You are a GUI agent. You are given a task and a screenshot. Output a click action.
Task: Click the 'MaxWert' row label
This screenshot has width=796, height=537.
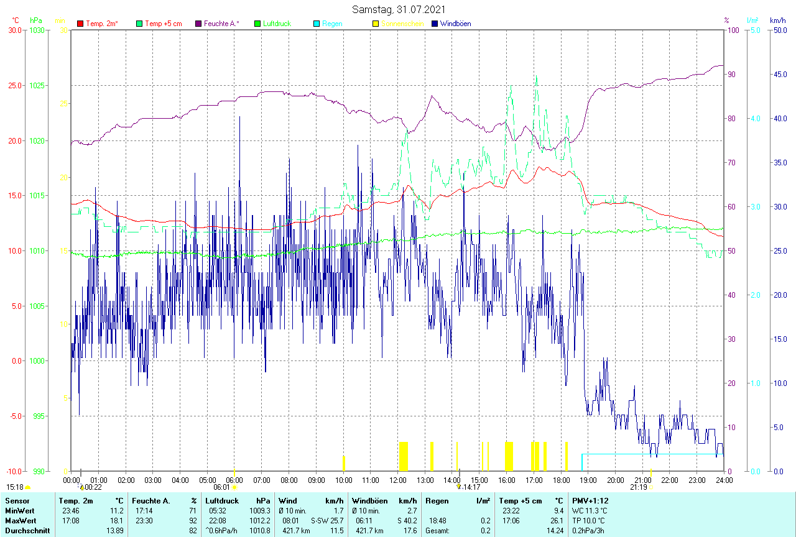click(20, 521)
